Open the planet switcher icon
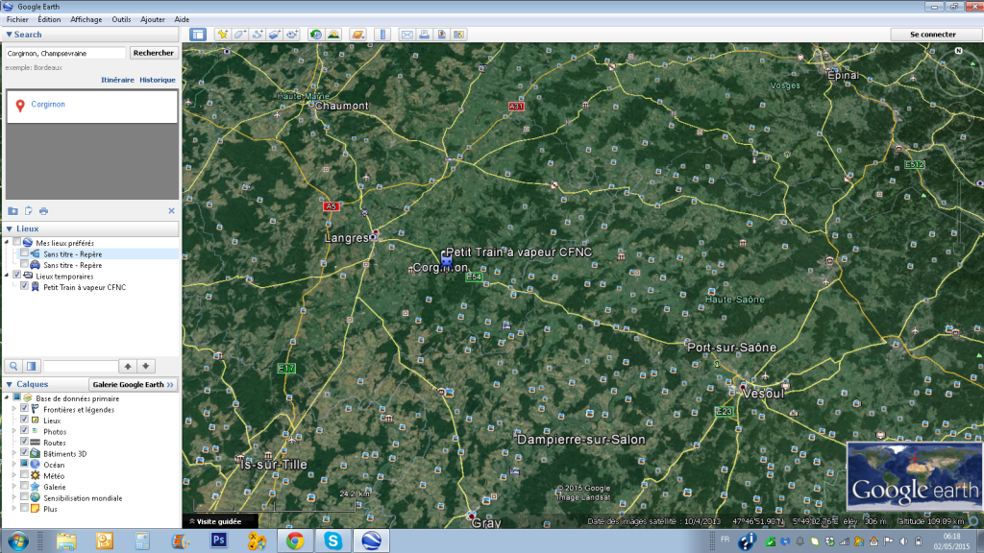The width and height of the screenshot is (984, 553). 357,35
